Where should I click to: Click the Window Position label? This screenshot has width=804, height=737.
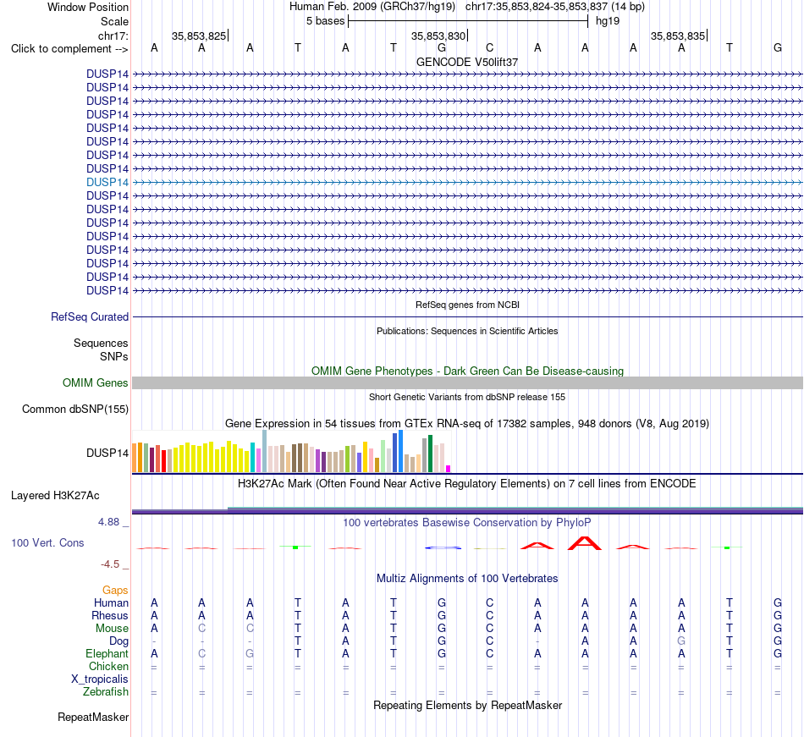tap(88, 7)
